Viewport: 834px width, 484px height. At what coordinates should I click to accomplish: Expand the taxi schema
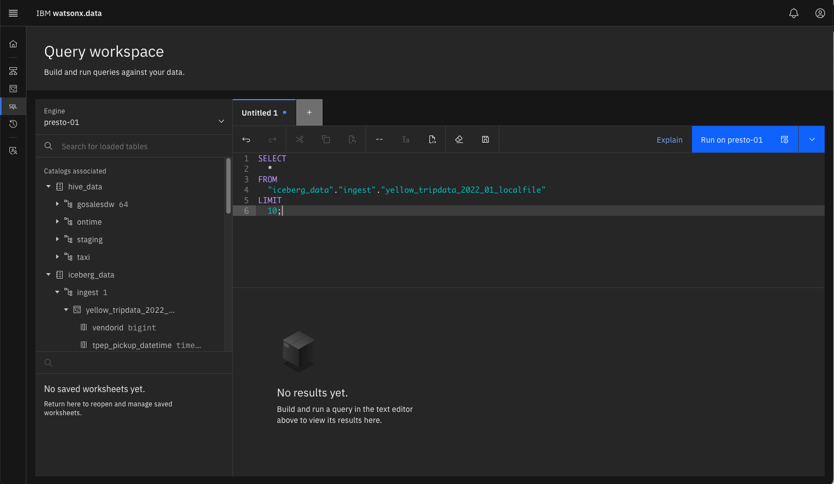tap(57, 257)
